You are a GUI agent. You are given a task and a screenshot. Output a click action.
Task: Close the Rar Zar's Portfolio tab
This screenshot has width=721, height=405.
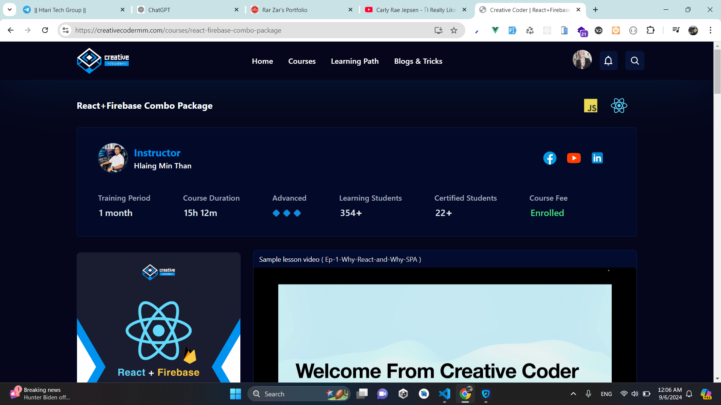click(x=350, y=10)
